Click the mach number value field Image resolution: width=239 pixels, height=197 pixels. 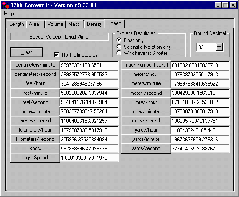(x=200, y=65)
